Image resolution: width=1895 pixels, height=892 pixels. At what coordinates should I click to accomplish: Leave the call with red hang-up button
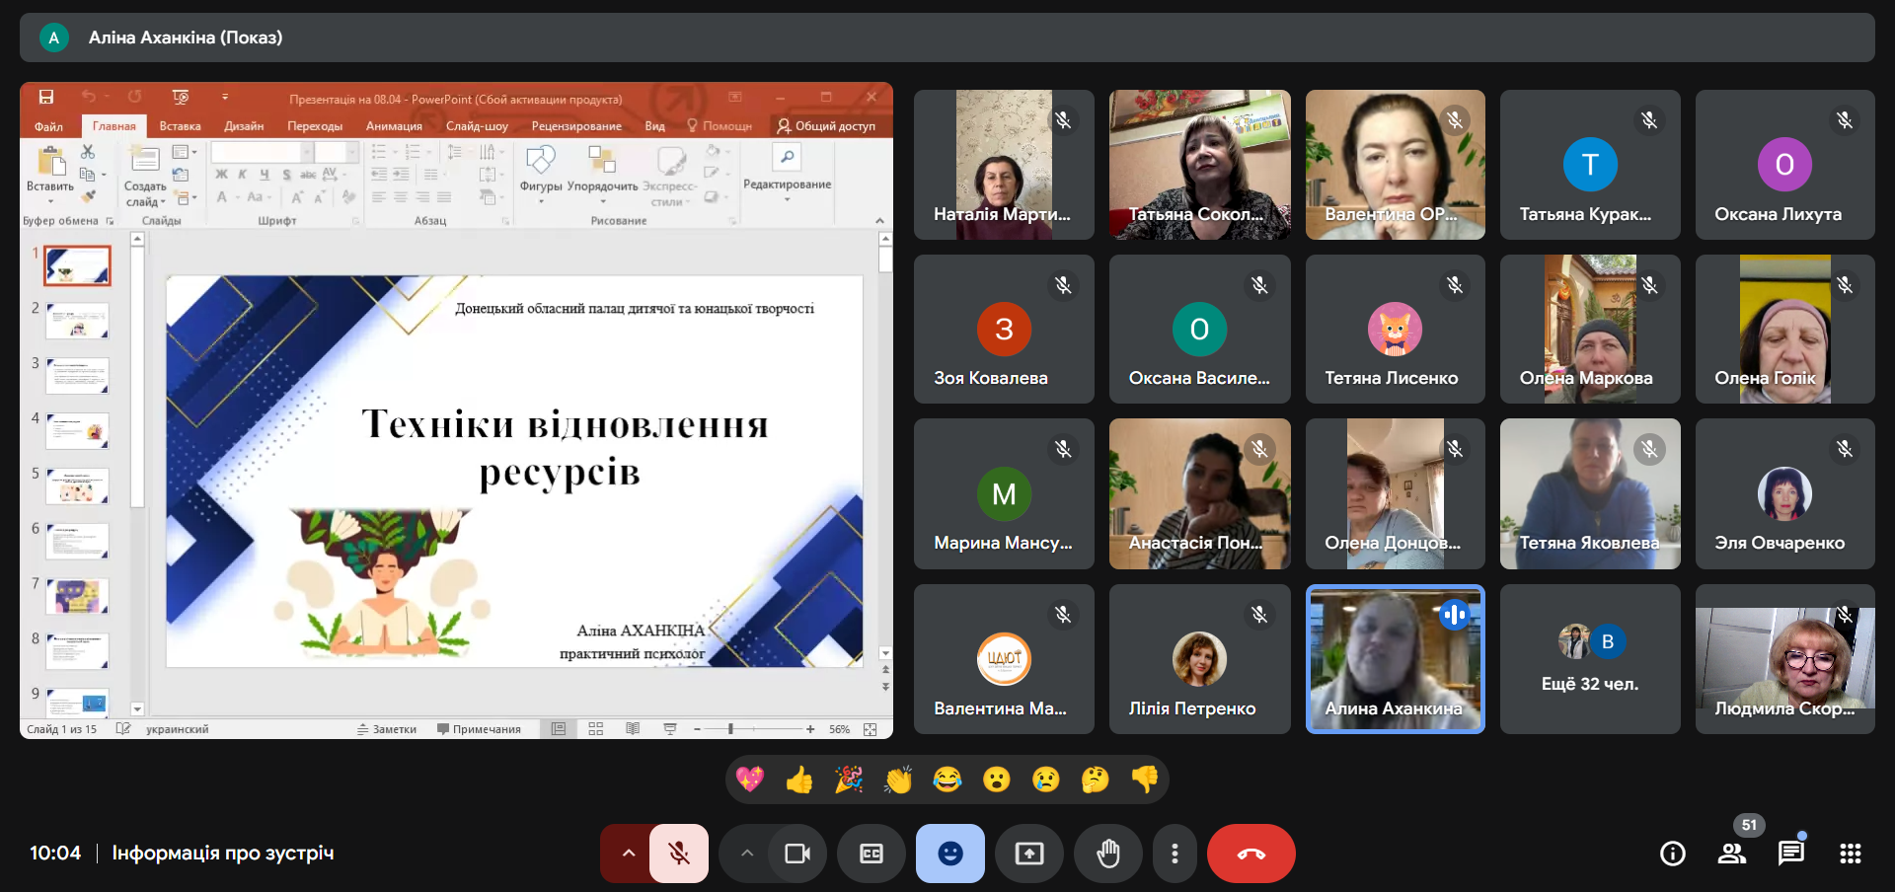coord(1251,854)
